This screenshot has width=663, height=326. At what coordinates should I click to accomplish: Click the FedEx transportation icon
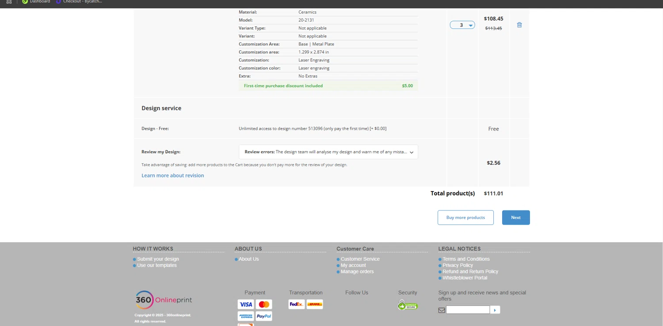pos(297,304)
